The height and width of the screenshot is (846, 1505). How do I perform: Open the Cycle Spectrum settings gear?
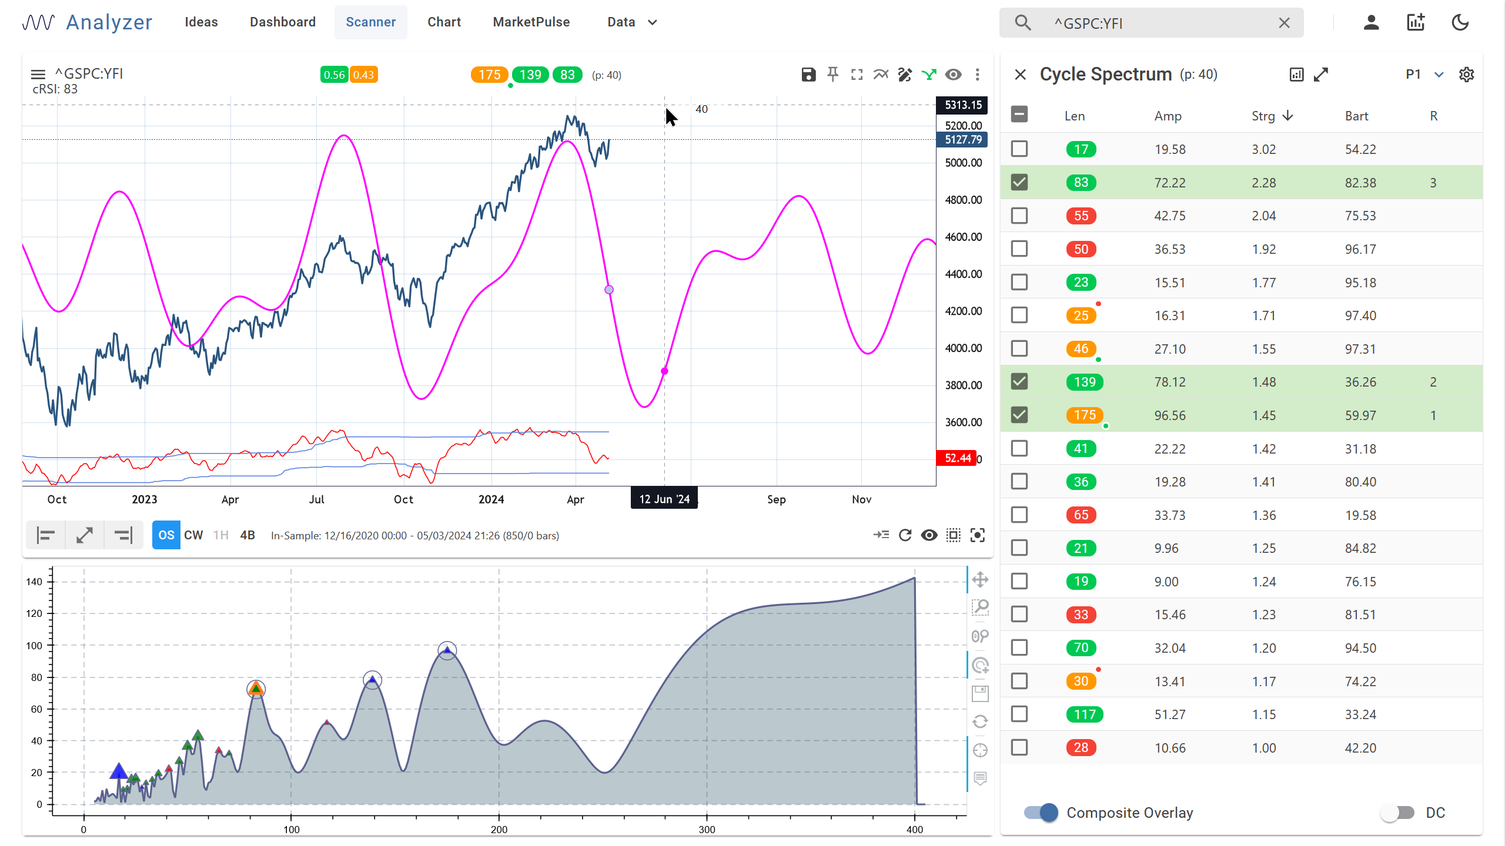pos(1466,75)
